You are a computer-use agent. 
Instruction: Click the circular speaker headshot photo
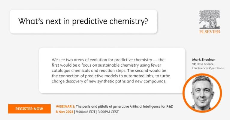pyautogui.click(x=202, y=93)
